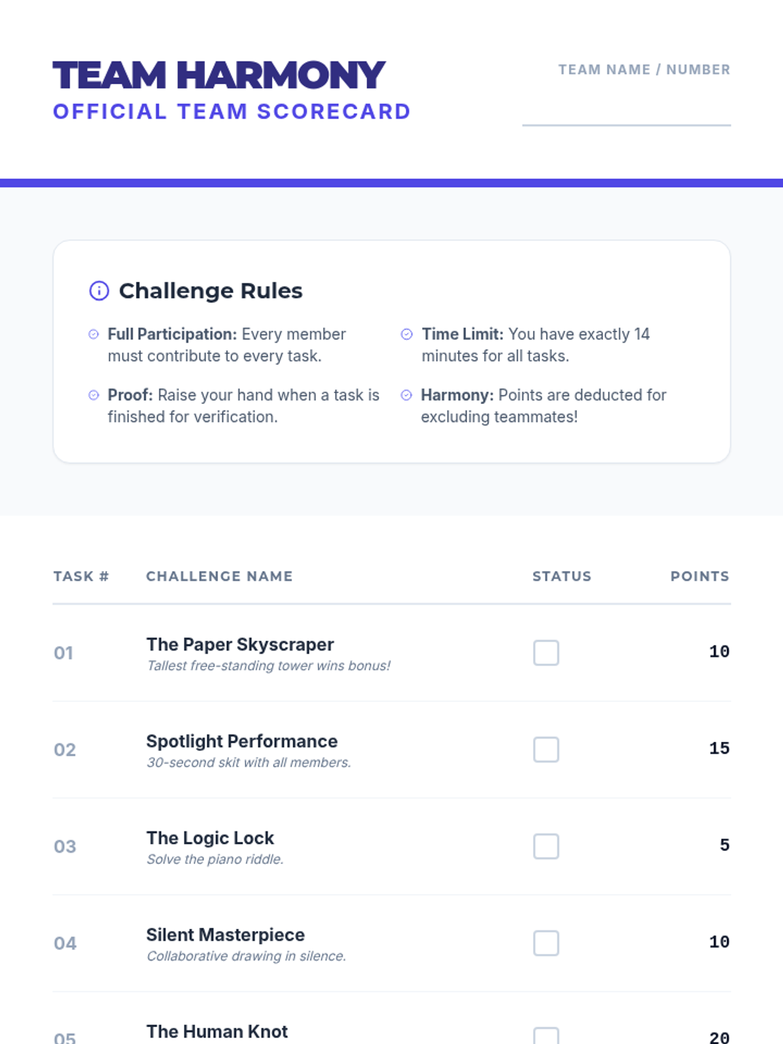Screen dimensions: 783x1044
Task: Click the check icon next to Full Participation
Action: click(93, 334)
